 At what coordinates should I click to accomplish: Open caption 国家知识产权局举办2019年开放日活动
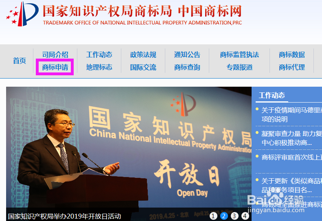[64, 216]
